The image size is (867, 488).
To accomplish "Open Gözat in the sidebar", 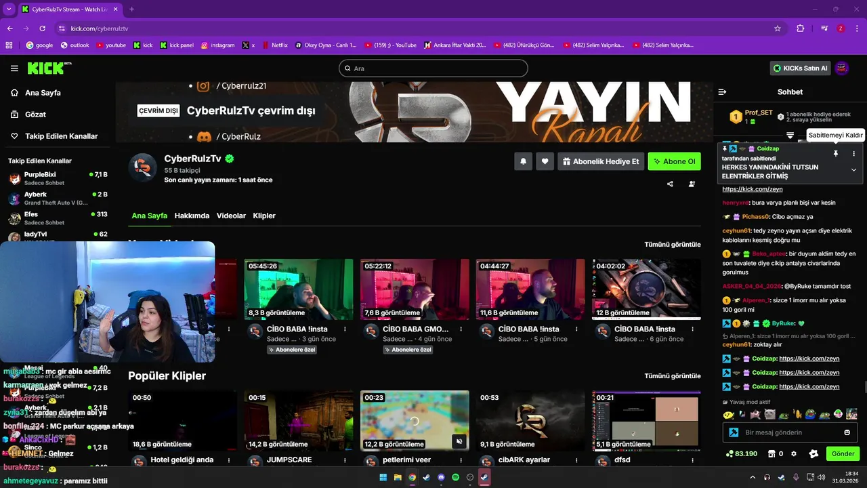I will tap(35, 115).
